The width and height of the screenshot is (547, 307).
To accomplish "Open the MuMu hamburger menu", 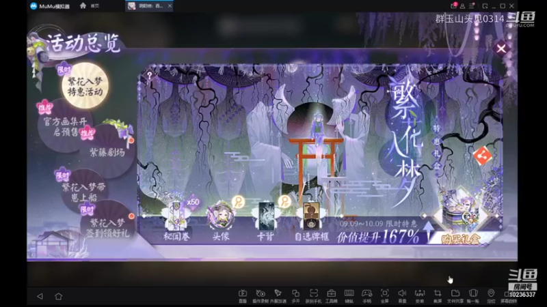I will 472,6.
